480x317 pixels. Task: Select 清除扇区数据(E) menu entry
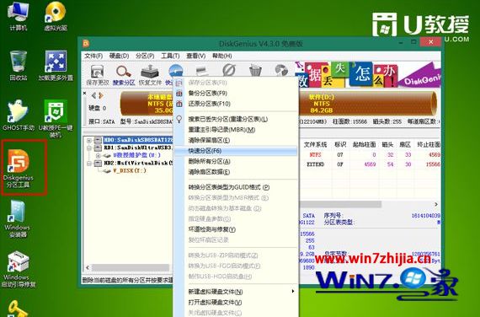236,172
